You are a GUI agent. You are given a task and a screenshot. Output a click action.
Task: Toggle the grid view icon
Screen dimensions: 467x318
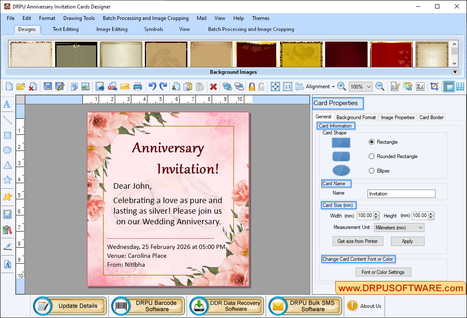[460, 86]
